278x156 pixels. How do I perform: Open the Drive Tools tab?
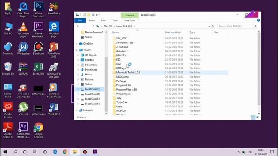coord(129,20)
